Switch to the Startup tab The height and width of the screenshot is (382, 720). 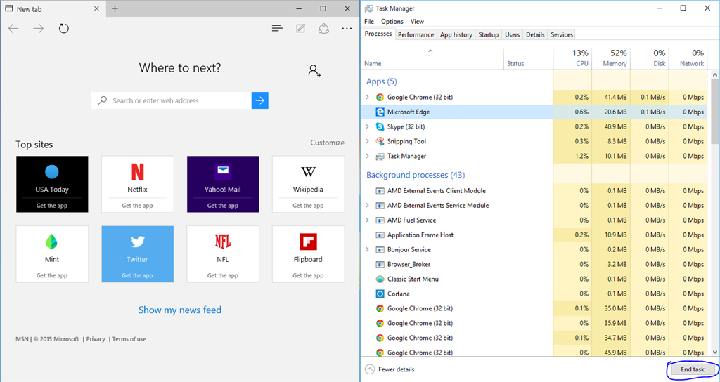pyautogui.click(x=488, y=35)
